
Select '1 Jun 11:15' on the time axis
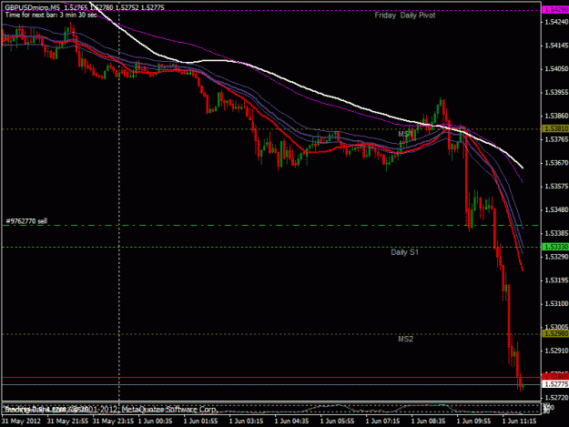519,422
